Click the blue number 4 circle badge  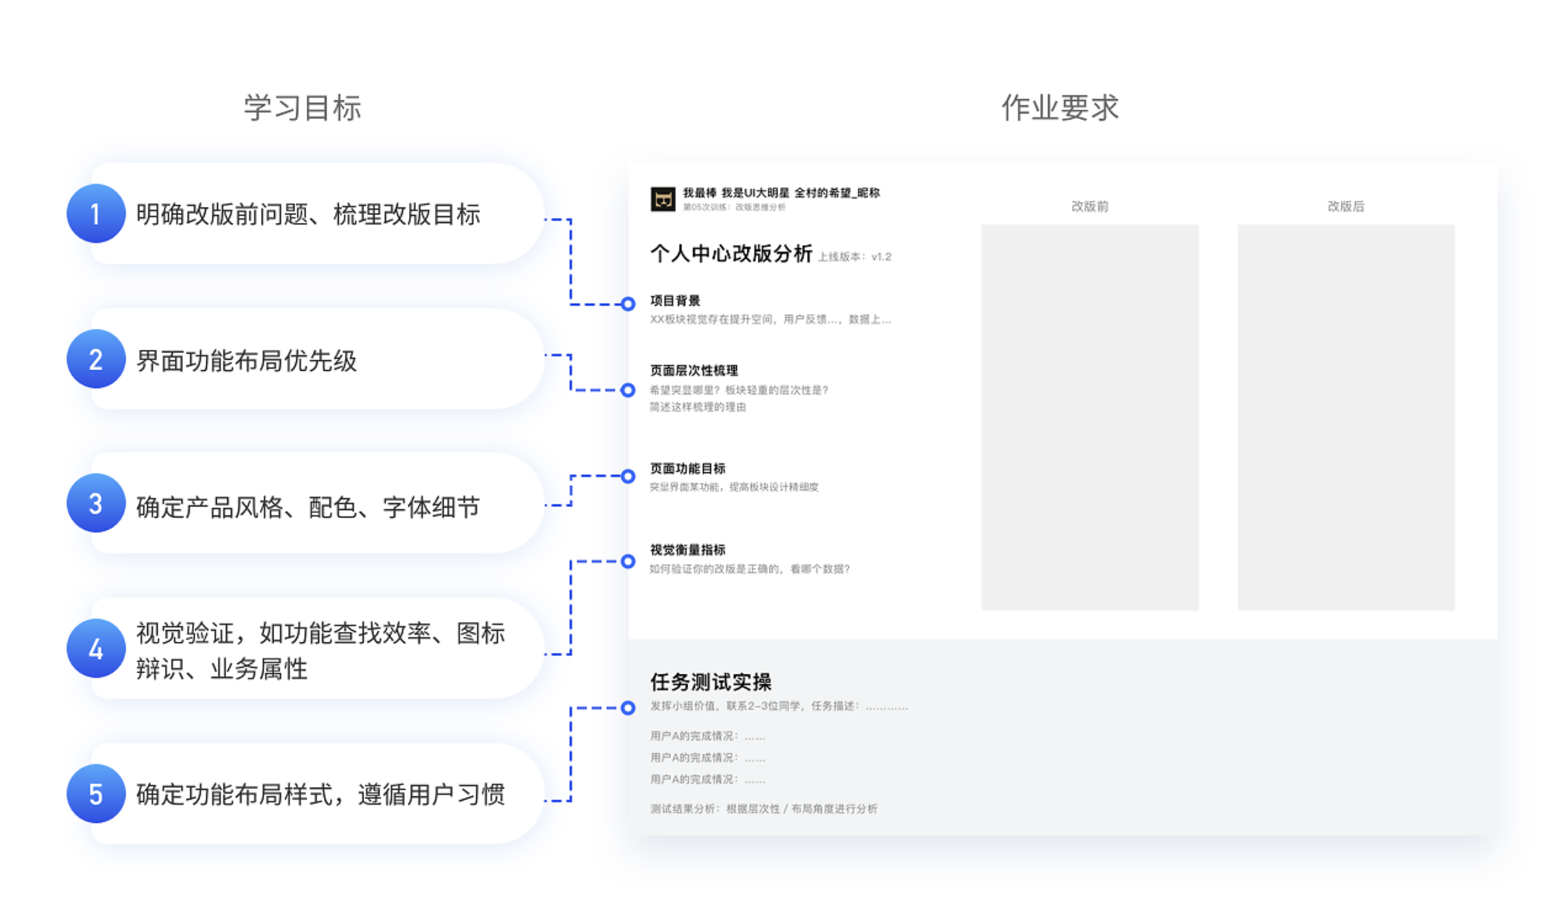(x=96, y=649)
